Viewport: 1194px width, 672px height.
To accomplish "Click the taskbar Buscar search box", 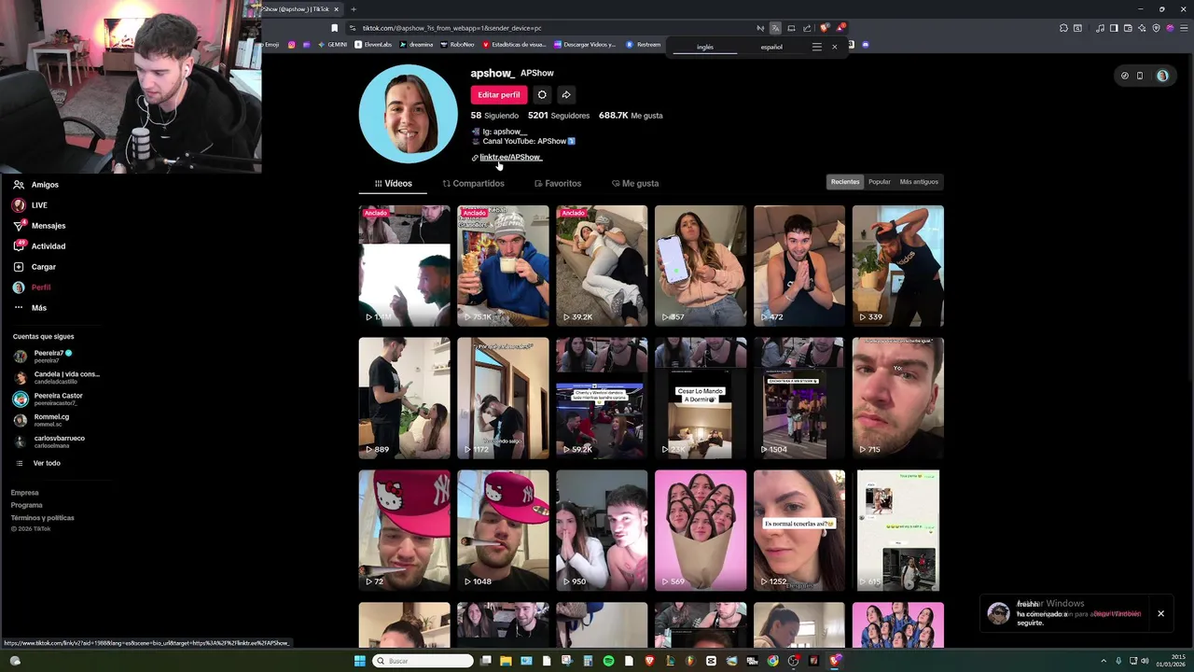I will click(423, 661).
